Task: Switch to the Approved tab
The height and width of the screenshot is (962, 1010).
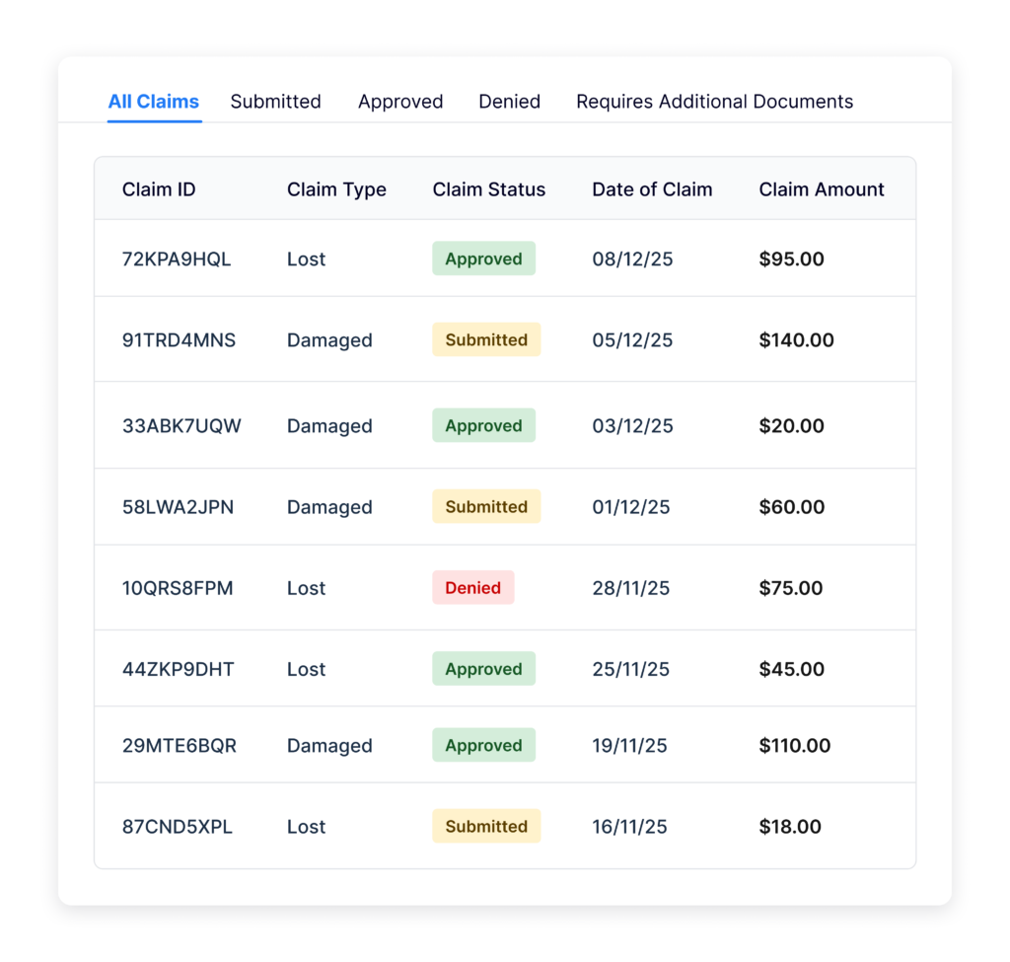Action: (400, 102)
